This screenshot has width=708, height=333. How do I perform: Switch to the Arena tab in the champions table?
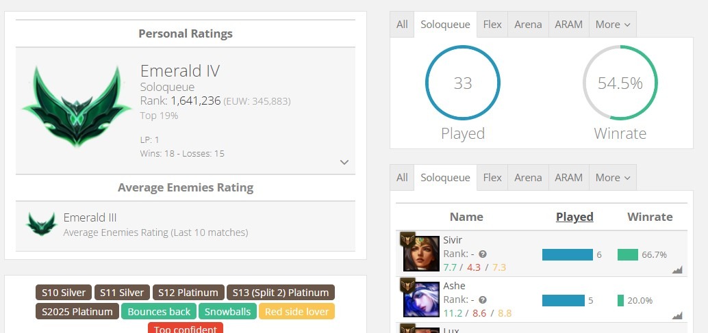point(528,178)
